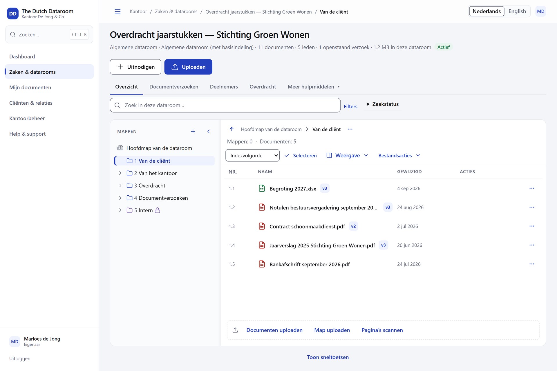This screenshot has height=371, width=557.
Task: Expand the Zaakstatus disclosure
Action: tap(383, 104)
